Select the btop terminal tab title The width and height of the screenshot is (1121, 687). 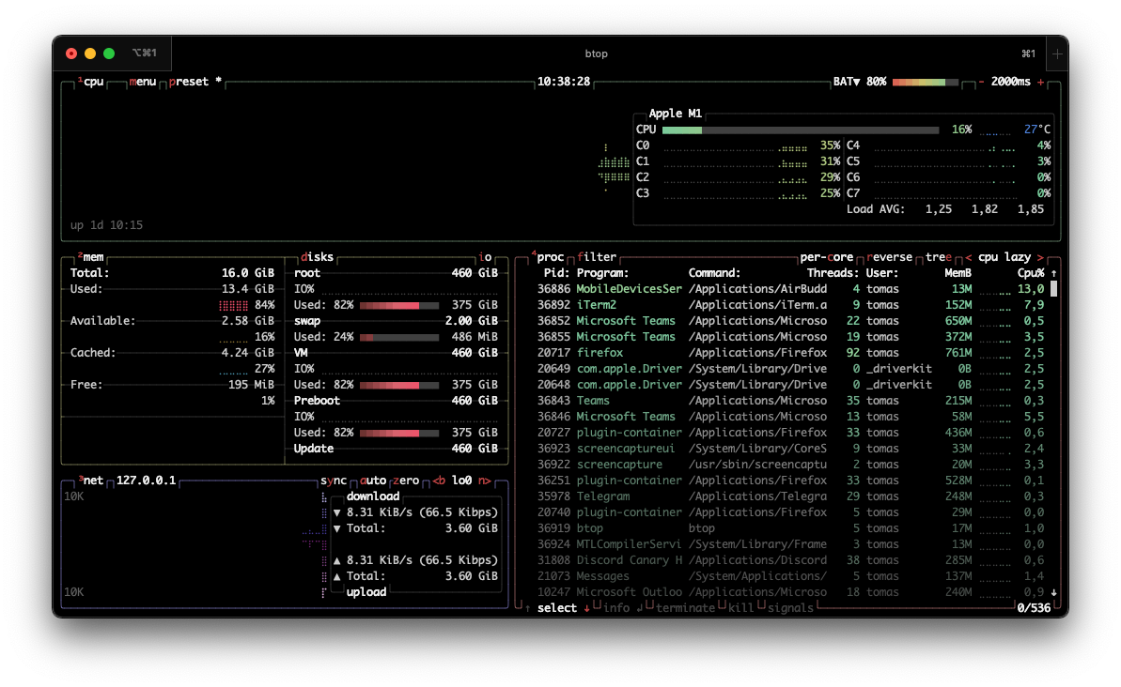597,53
